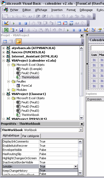The width and height of the screenshot is (104, 178).
Task: Click the Reset icon in the Debug toolbar
Action: [26, 23]
